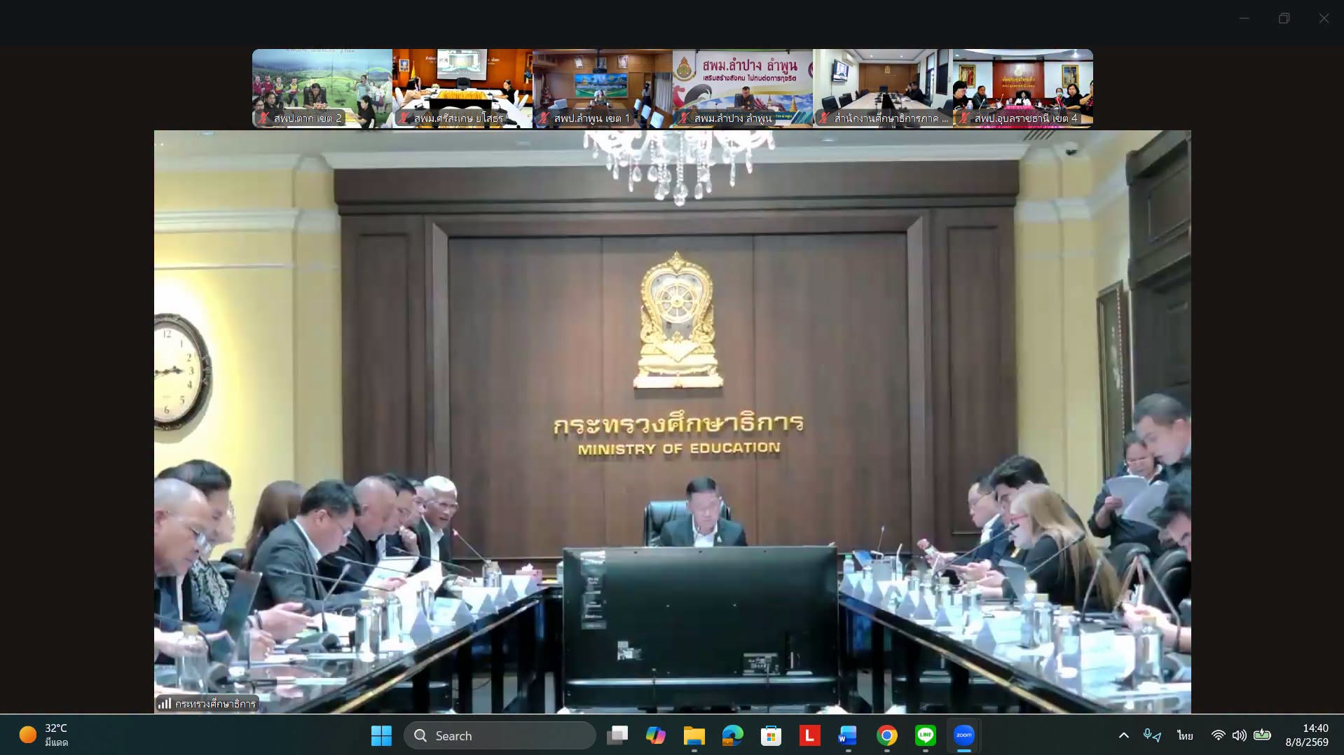This screenshot has width=1344, height=755.
Task: Minimize the Zoom meeting window
Action: [x=1244, y=18]
